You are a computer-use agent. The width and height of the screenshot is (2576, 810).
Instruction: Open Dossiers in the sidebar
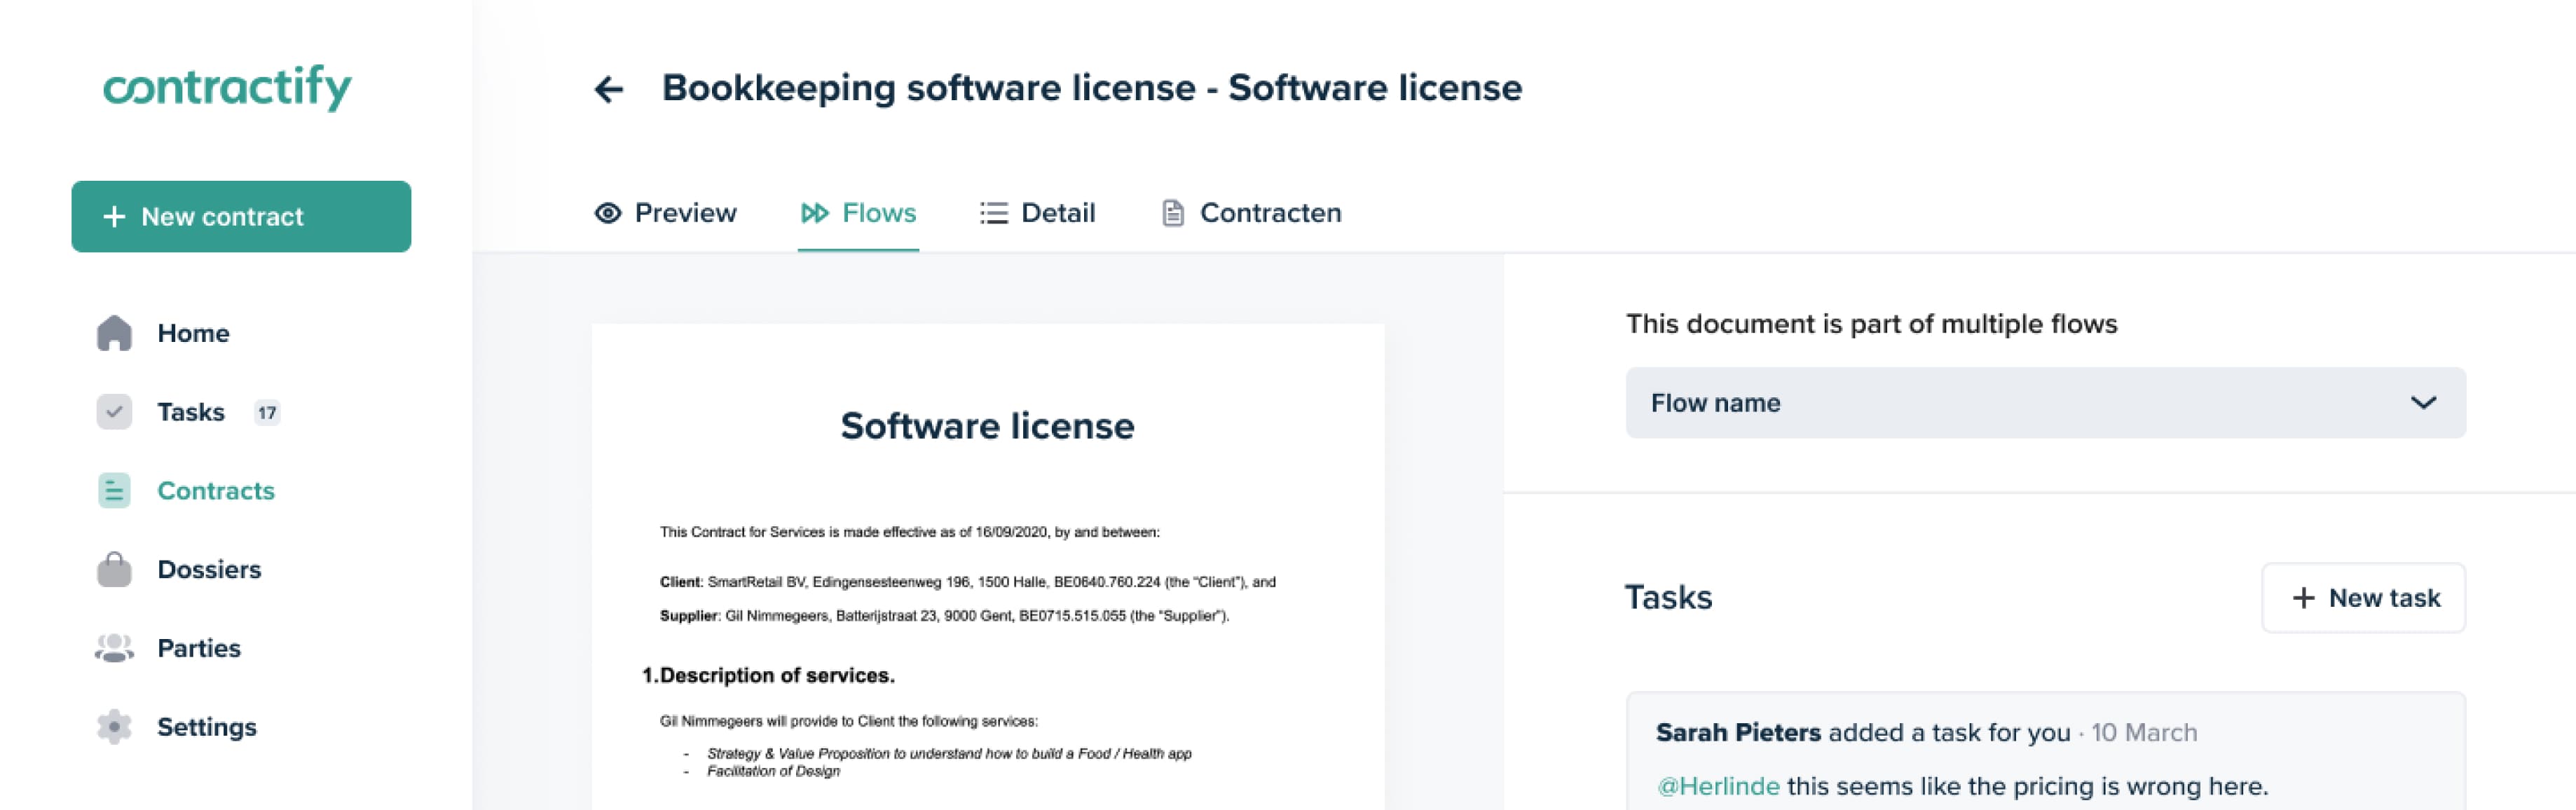(x=179, y=570)
